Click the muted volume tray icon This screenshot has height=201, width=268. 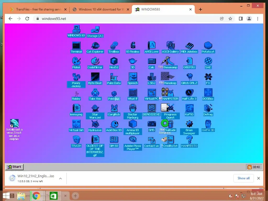[x=231, y=196]
